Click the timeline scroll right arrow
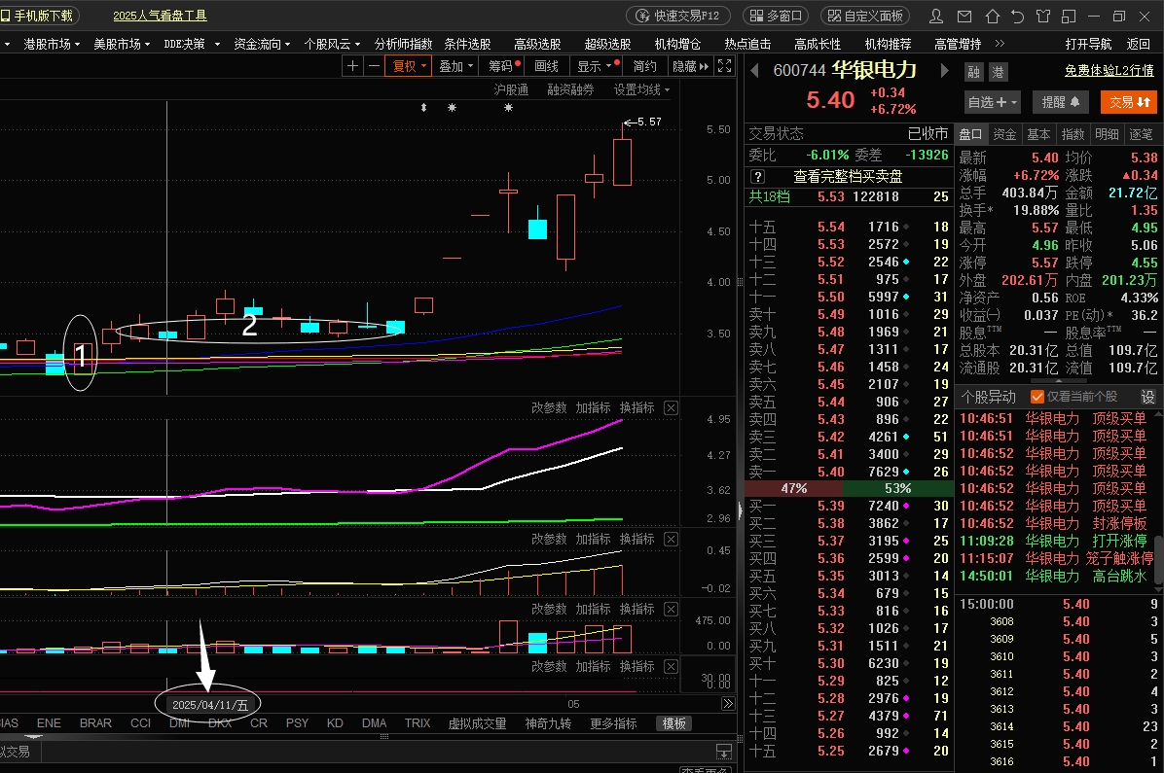The width and height of the screenshot is (1164, 773). pyautogui.click(x=728, y=704)
